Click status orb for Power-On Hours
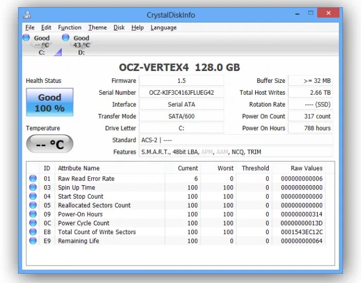The image size is (361, 283). click(33, 214)
